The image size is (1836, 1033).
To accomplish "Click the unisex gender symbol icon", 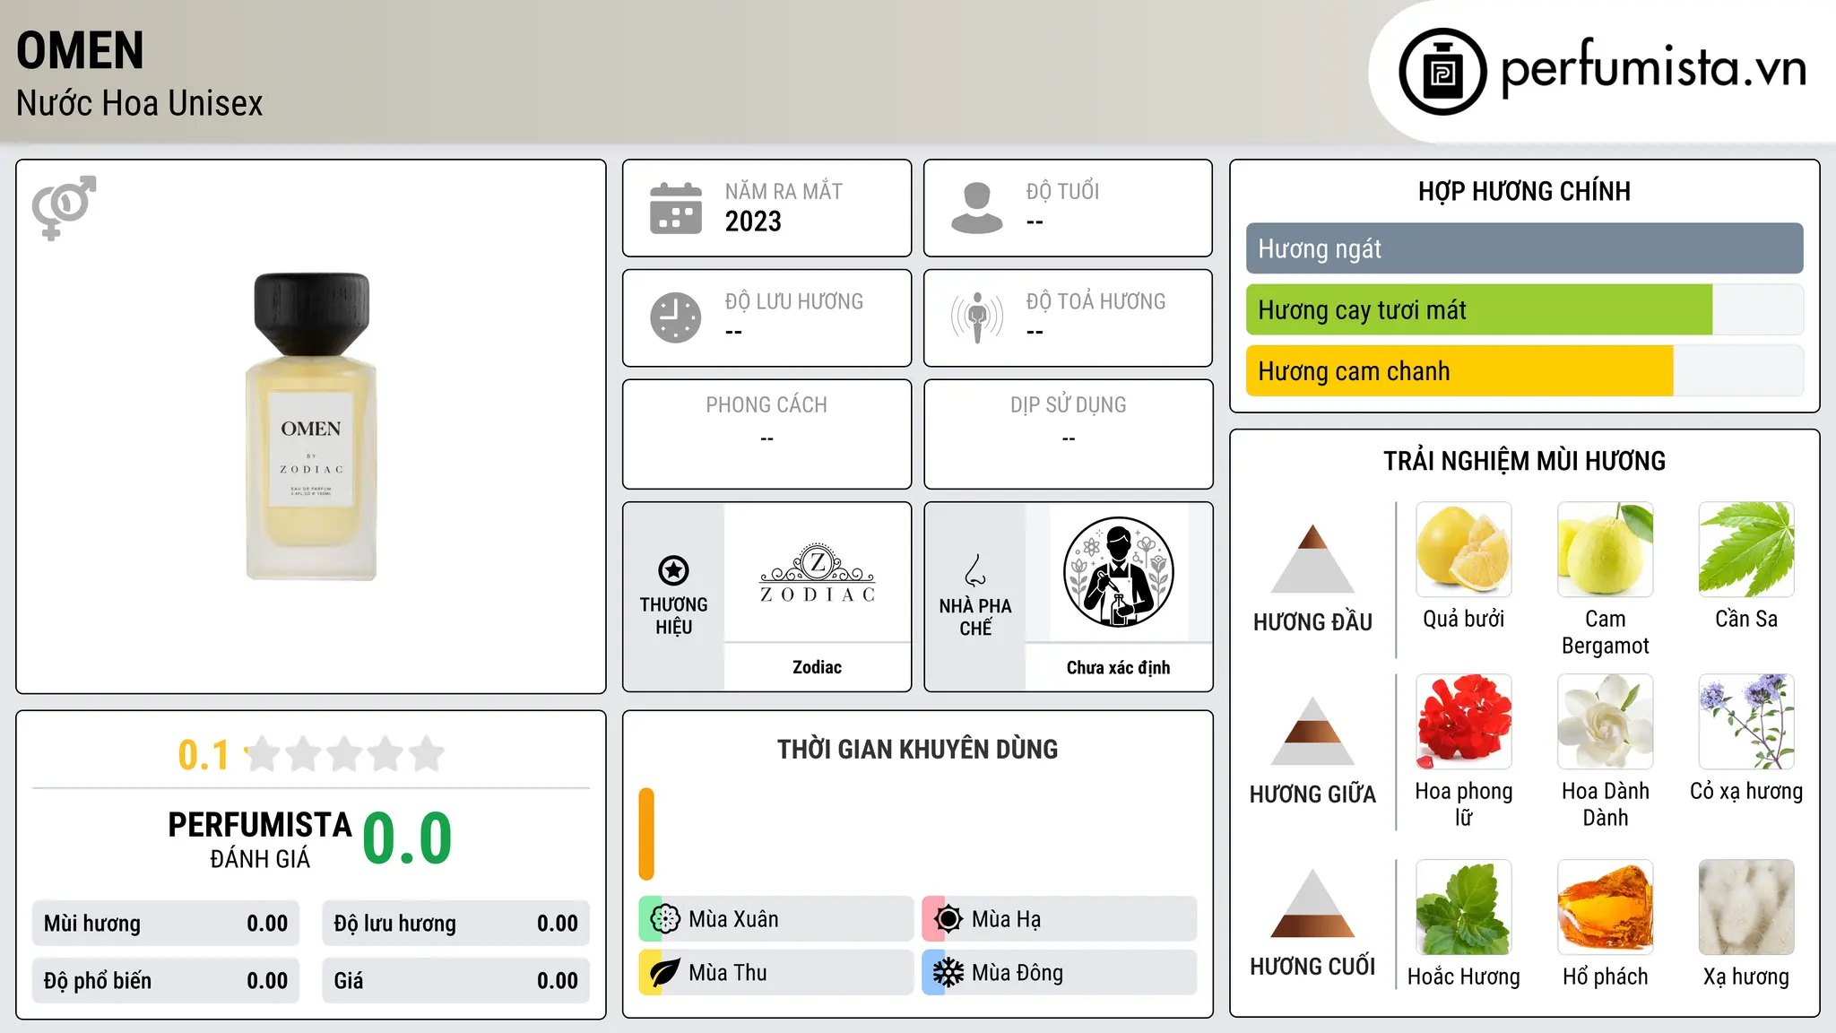I will click(64, 207).
